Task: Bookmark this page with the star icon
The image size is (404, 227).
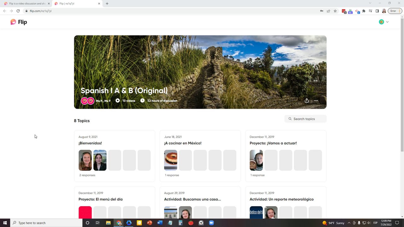Action: (335, 11)
